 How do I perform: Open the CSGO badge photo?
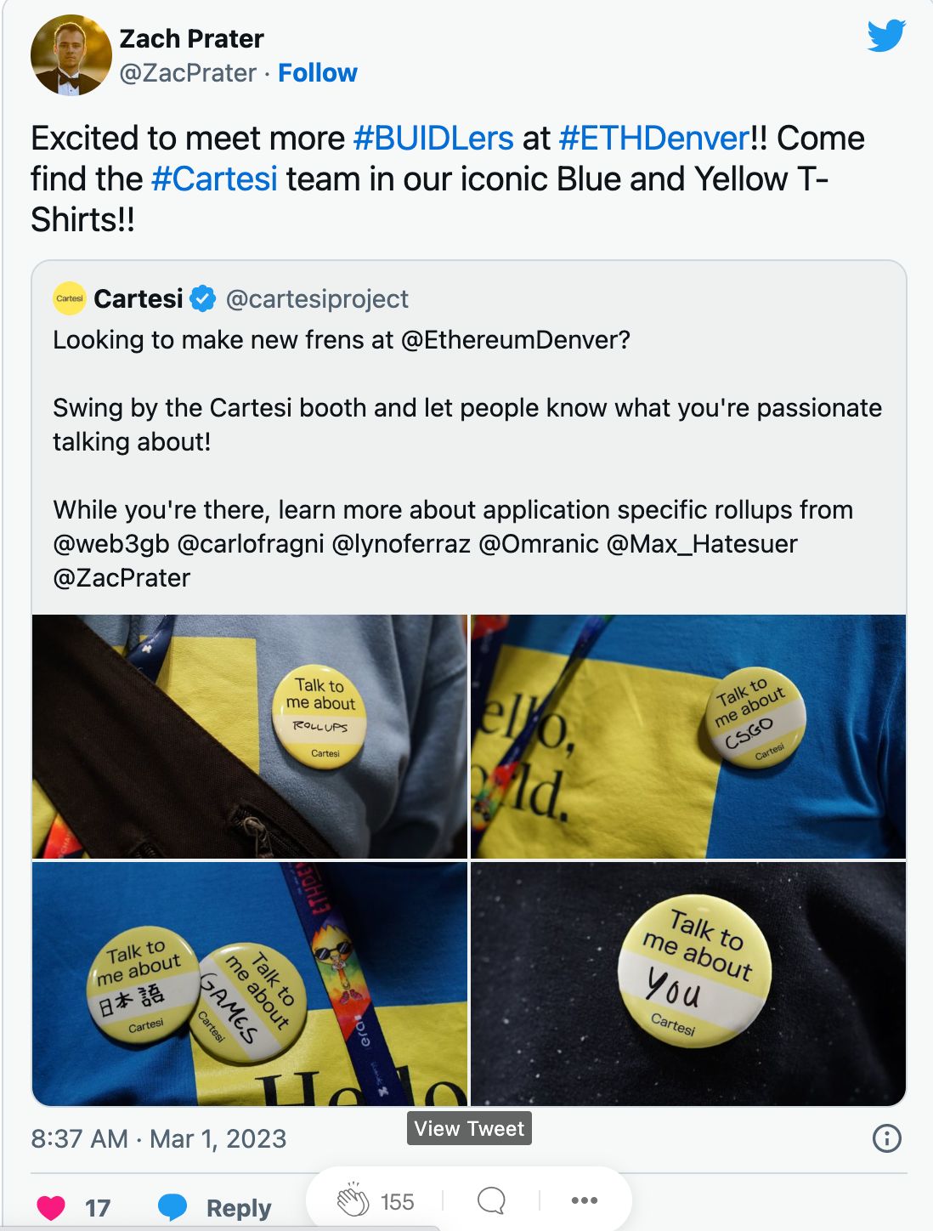click(688, 736)
